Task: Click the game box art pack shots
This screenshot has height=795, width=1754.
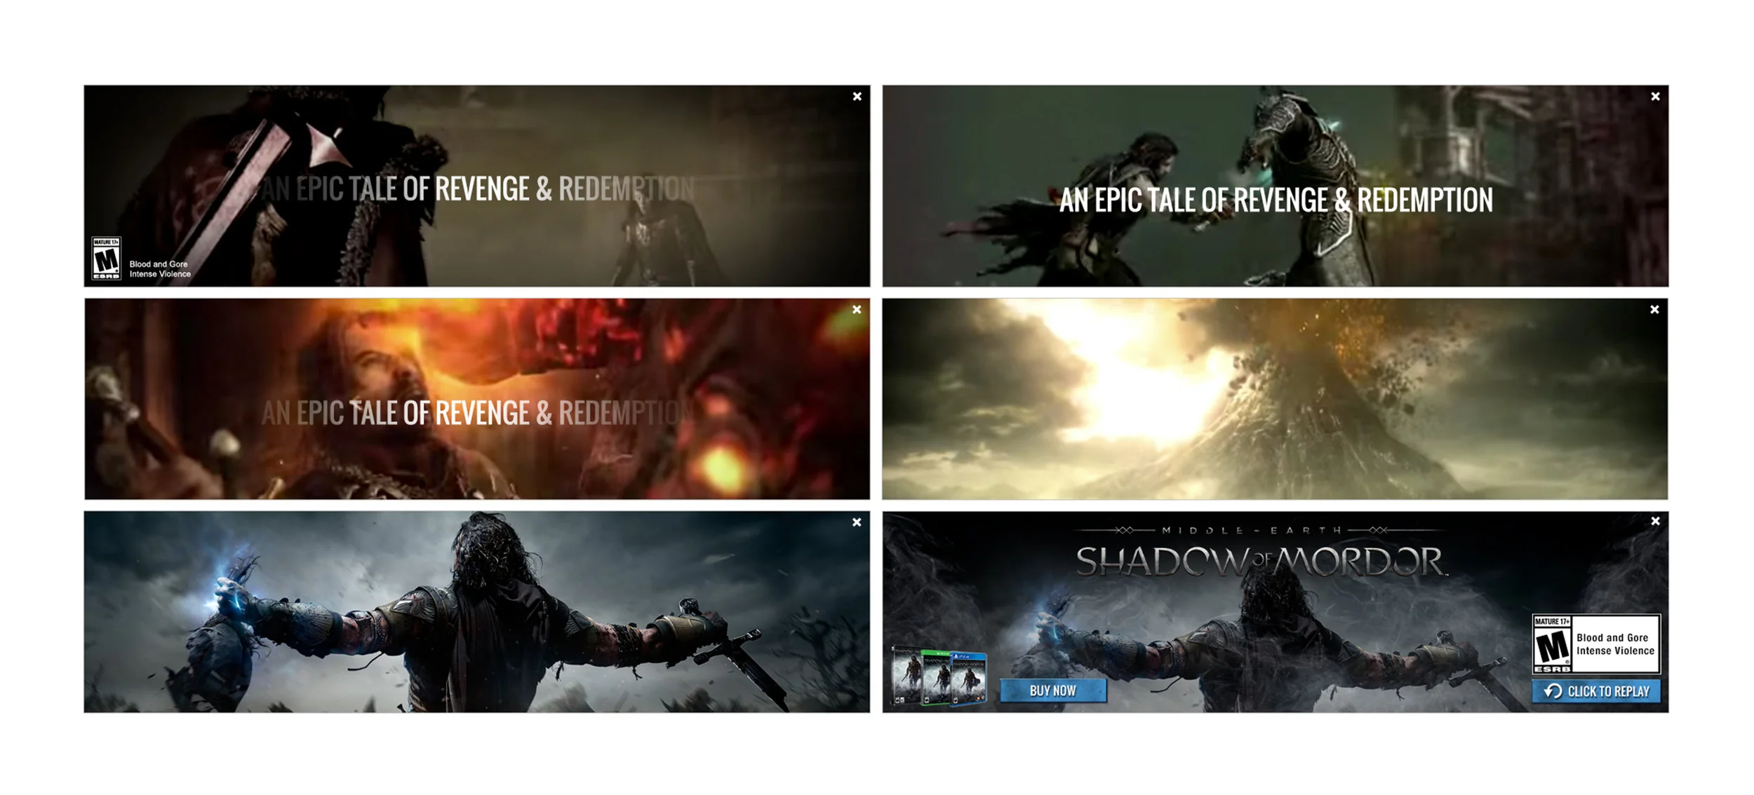Action: (939, 676)
